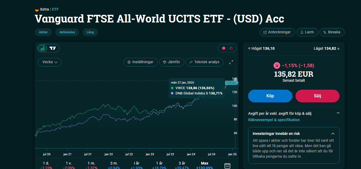Open the Anteckningar notes
361x169 pixels.
click(x=277, y=32)
